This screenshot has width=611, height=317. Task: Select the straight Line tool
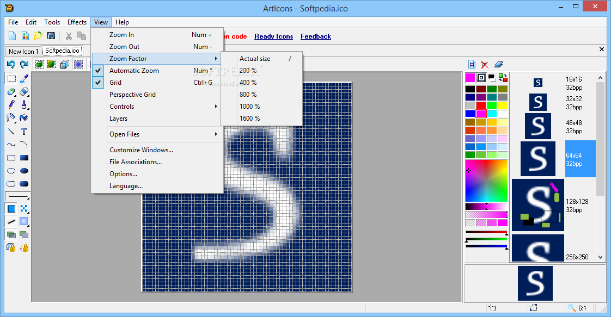click(x=11, y=132)
